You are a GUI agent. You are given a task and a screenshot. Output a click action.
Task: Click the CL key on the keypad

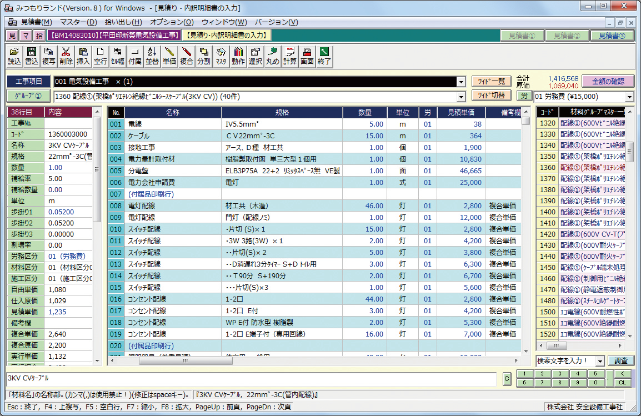tap(622, 383)
